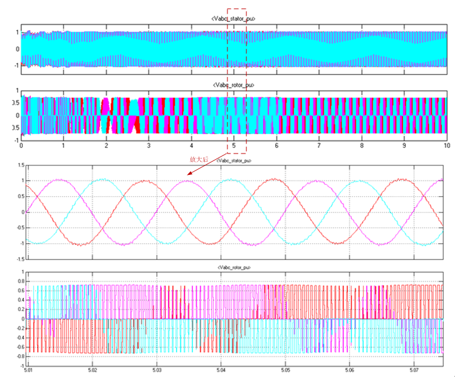Click the 5.01 tick label on the bottom time axis
Screen dimensions: 455x381
(x=28, y=370)
